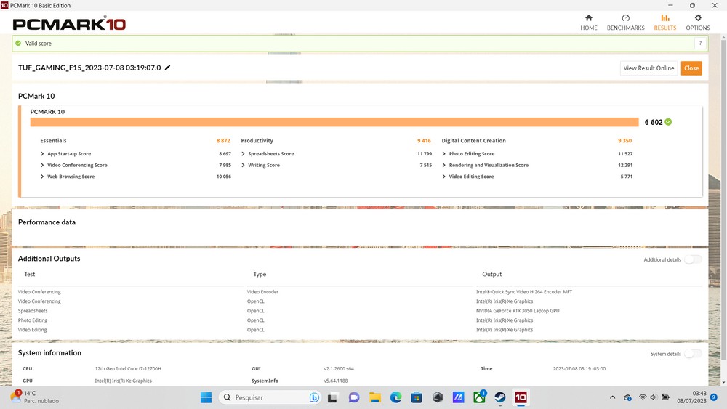Viewport: 727px width, 409px height.
Task: Open Steam from the taskbar
Action: pos(500,397)
